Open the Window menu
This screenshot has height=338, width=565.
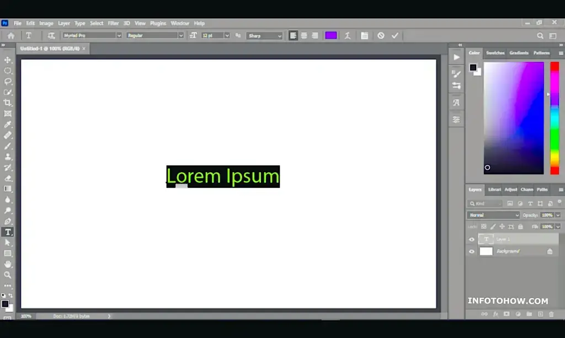pyautogui.click(x=180, y=23)
